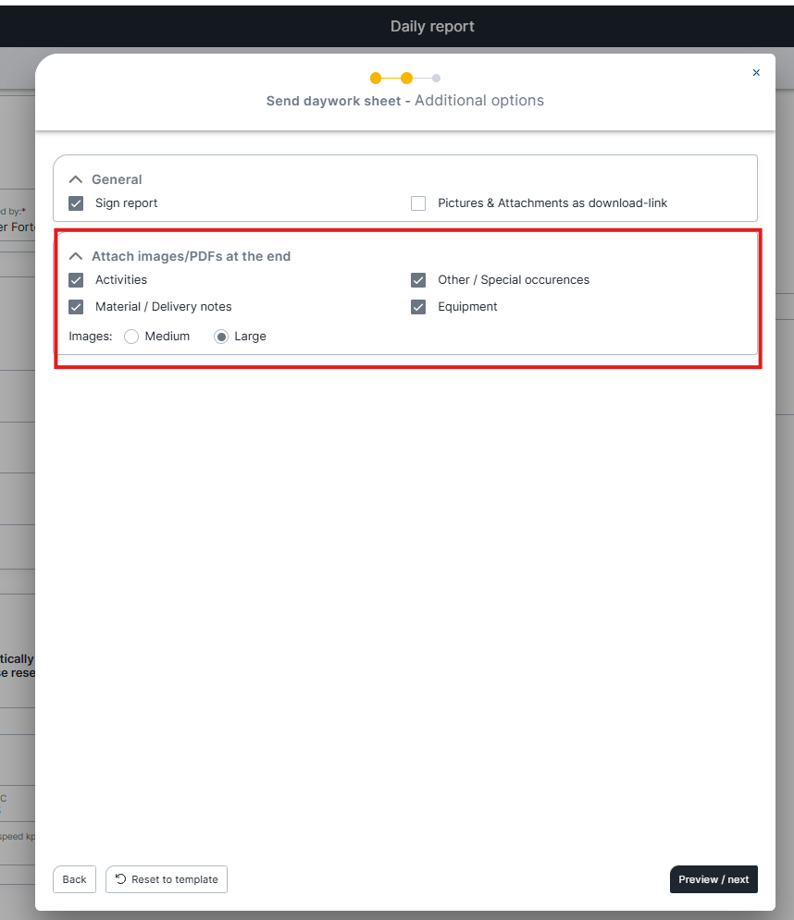Jump to first wizard step dot
Image resolution: width=794 pixels, height=920 pixels.
(x=376, y=78)
